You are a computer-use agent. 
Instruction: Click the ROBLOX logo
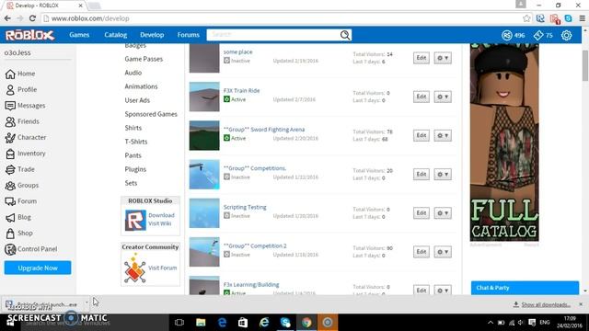(29, 35)
